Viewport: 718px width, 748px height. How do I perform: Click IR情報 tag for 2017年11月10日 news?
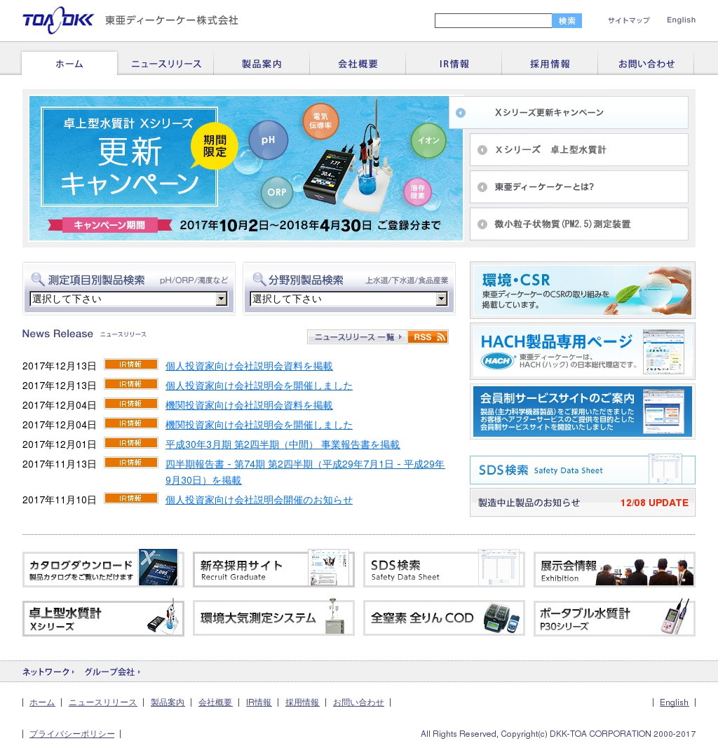click(130, 498)
